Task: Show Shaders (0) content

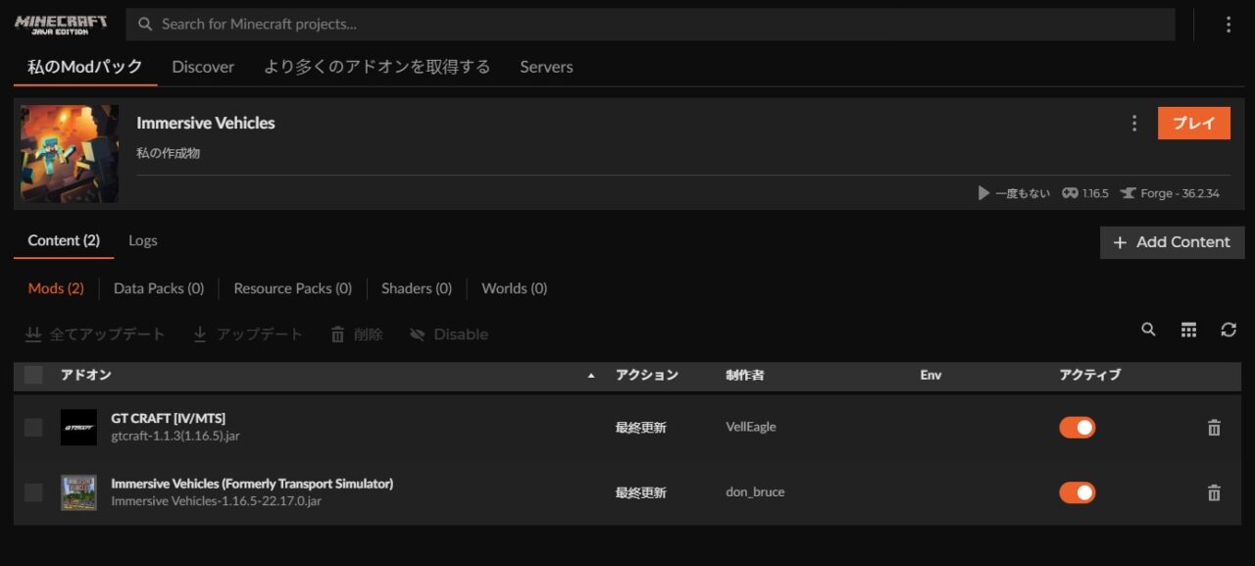Action: coord(417,288)
